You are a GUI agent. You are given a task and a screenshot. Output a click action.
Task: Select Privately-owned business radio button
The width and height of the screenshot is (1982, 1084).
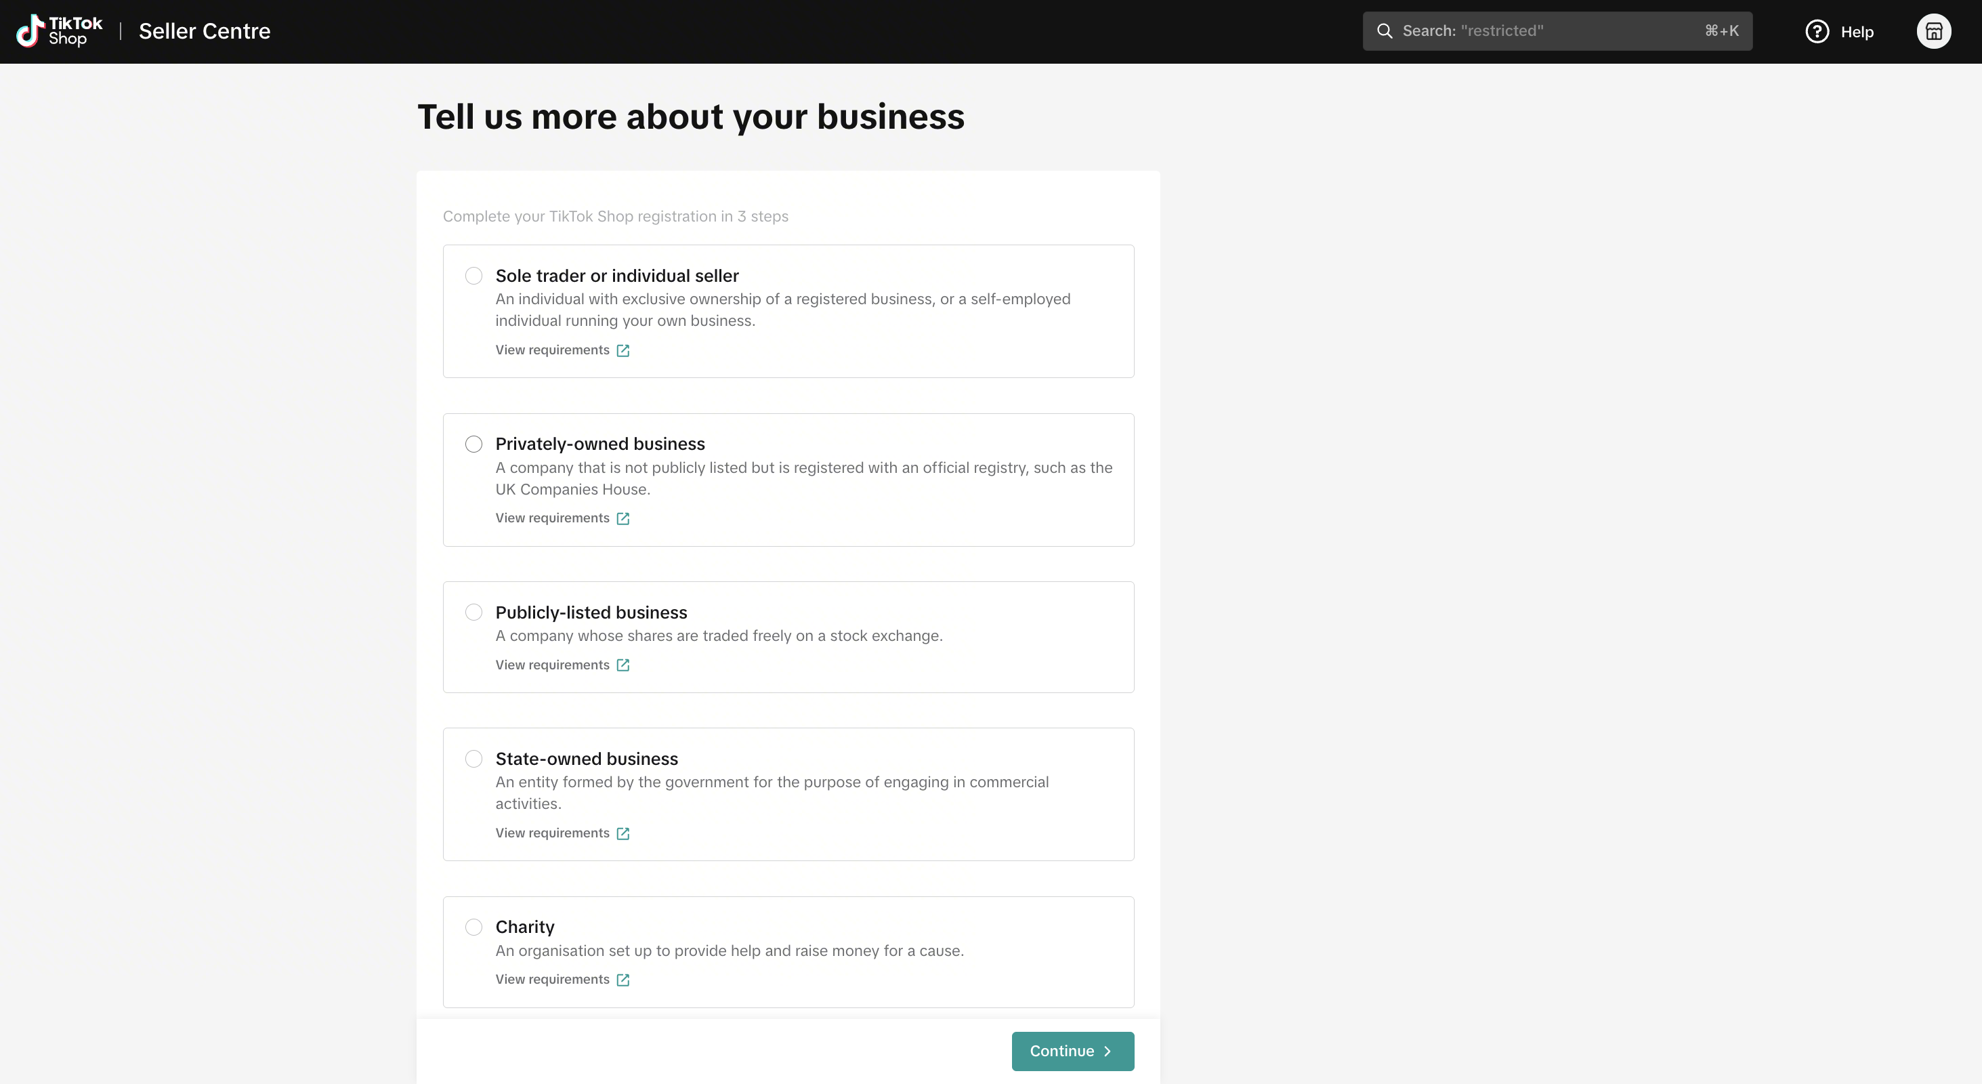[x=474, y=444]
